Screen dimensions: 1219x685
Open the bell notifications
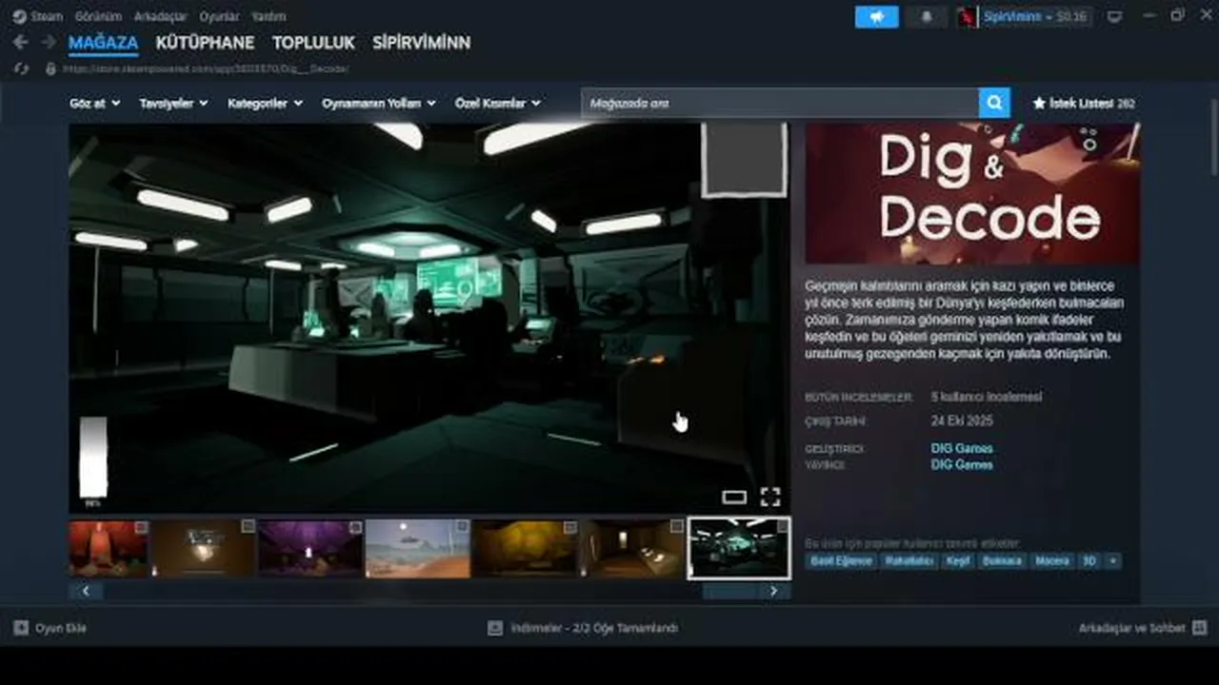click(927, 17)
